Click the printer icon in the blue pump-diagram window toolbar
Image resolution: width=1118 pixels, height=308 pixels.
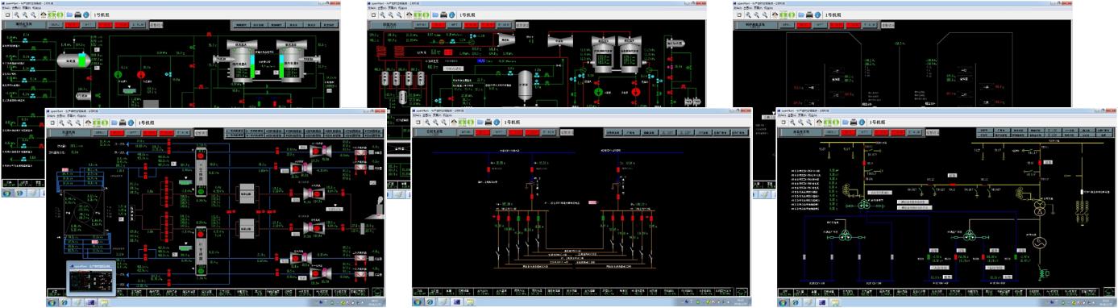[x=123, y=123]
